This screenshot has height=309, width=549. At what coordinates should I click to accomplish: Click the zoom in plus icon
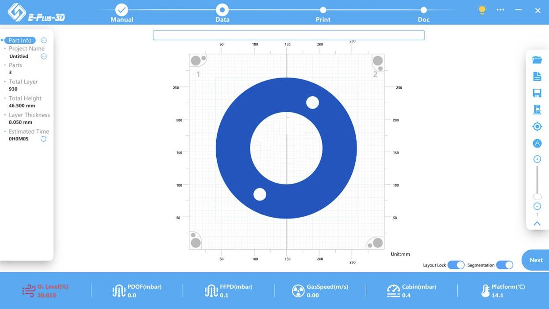pos(537,159)
